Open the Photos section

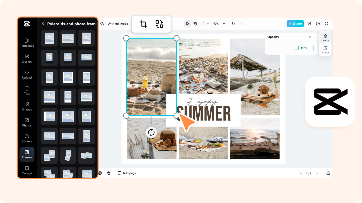click(27, 122)
